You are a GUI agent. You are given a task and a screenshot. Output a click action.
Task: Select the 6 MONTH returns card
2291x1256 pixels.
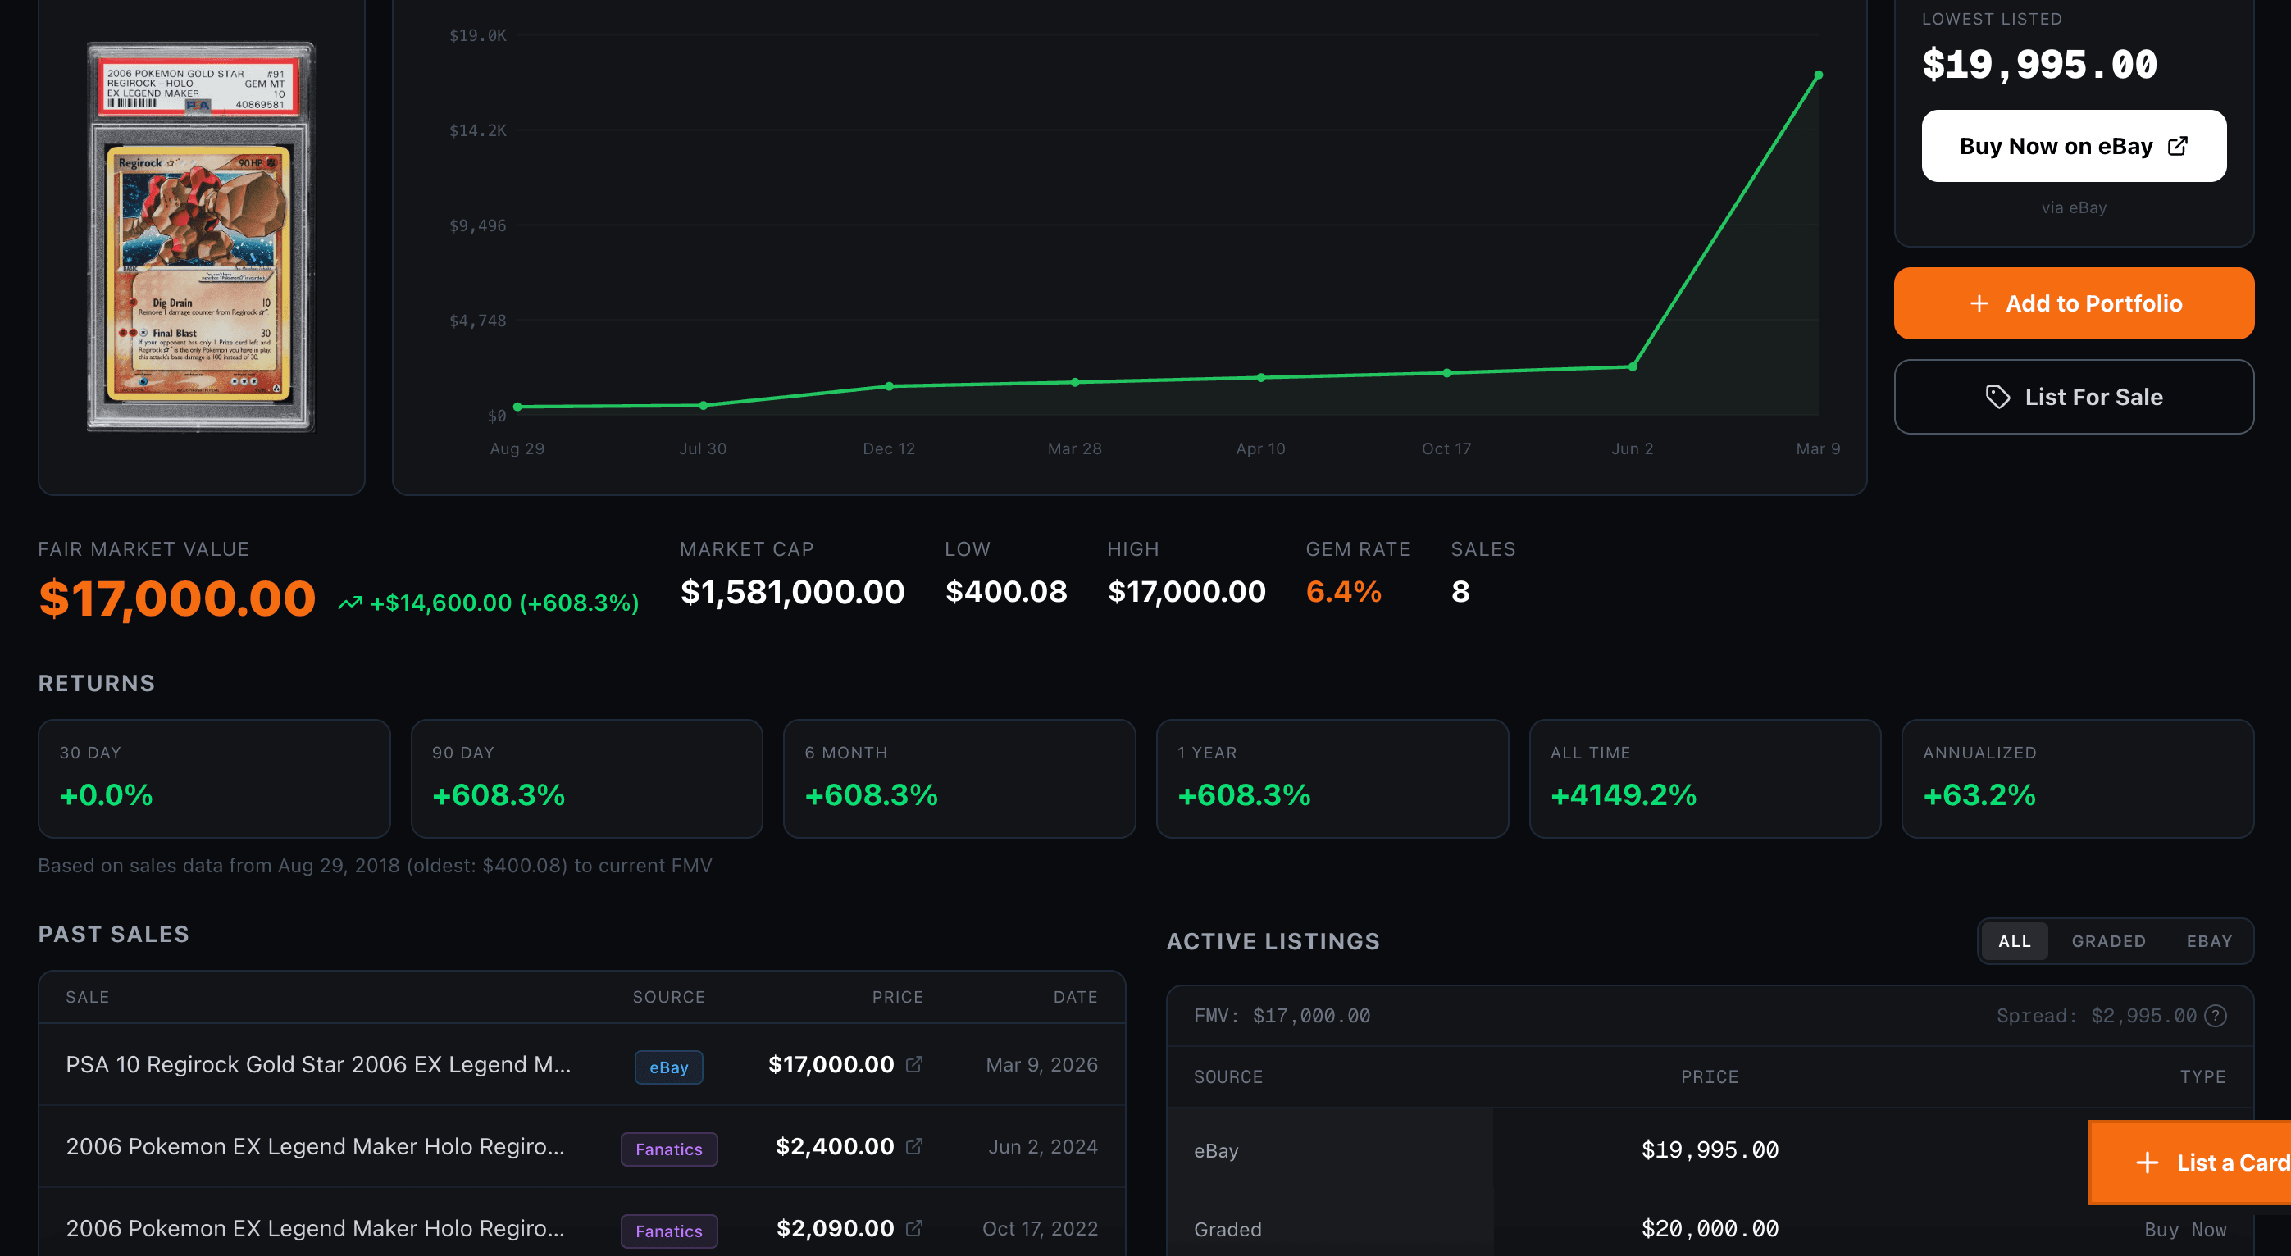[x=959, y=778]
